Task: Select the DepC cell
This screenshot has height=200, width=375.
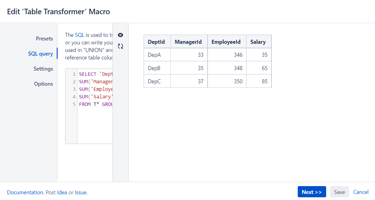Action: point(157,81)
